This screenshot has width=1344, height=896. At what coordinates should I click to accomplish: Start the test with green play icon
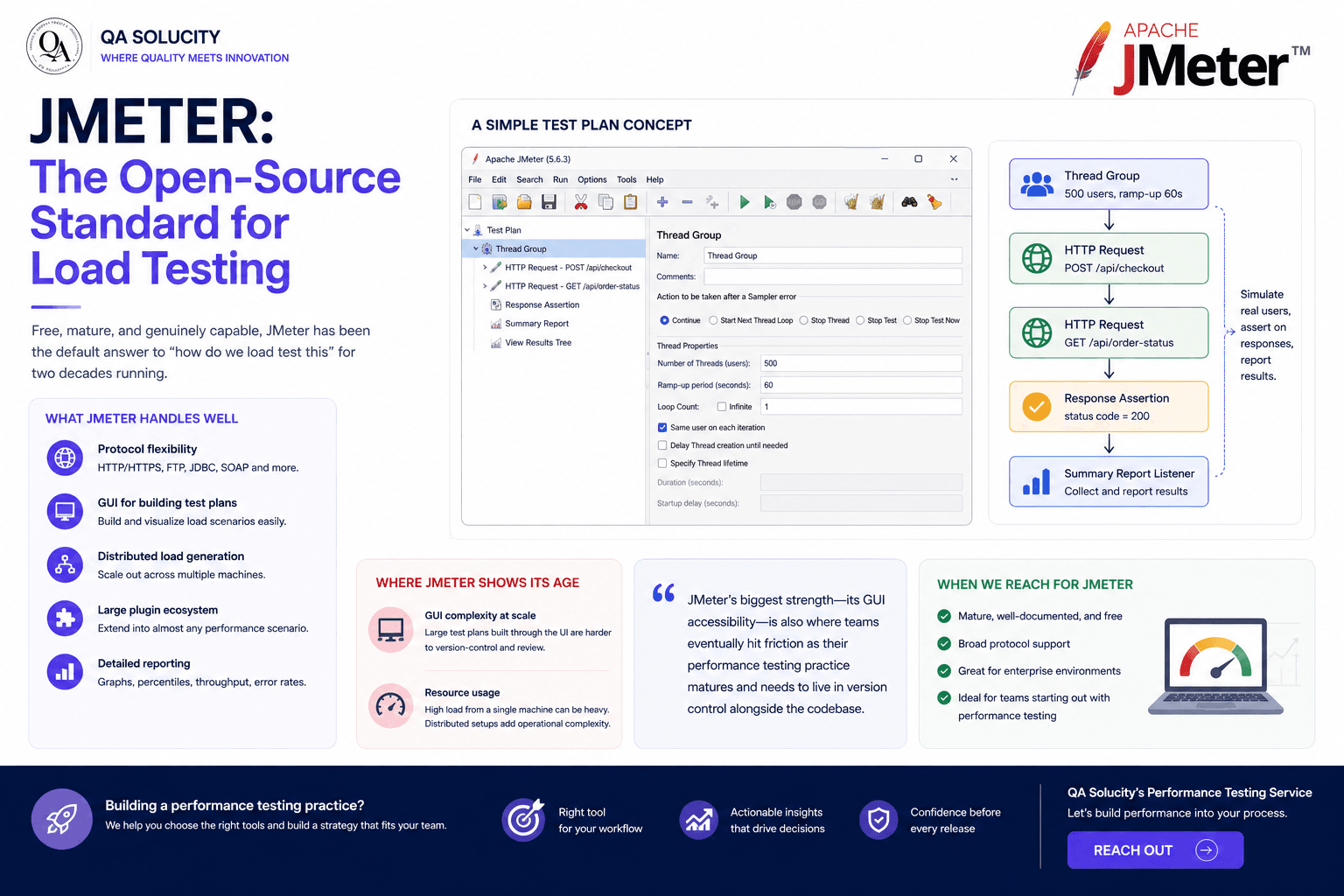click(x=745, y=202)
